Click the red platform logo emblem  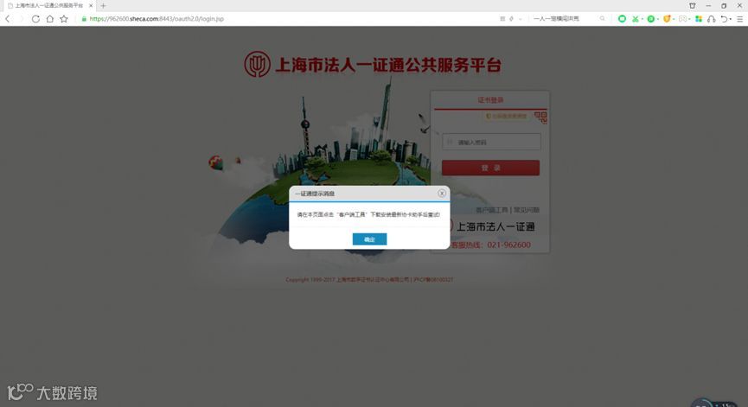257,64
